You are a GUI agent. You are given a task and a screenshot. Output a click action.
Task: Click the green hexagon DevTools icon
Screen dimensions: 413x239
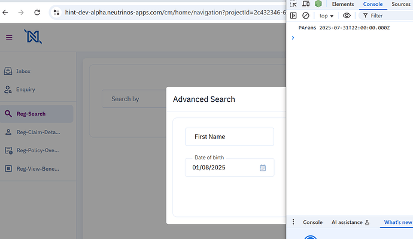(318, 4)
